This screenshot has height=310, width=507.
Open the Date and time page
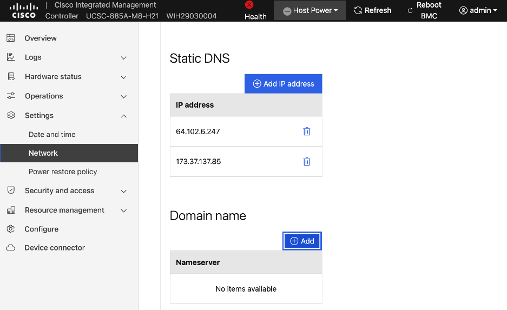pyautogui.click(x=52, y=134)
